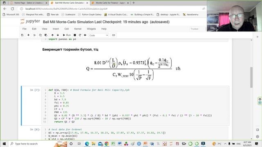
Task: Click the Trusted notebook indicator
Action: pyautogui.click(x=194, y=29)
